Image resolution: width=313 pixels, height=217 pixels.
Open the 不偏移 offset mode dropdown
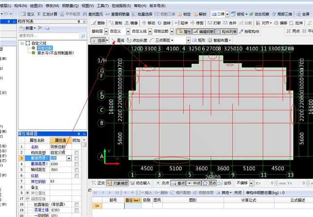[x=251, y=183]
